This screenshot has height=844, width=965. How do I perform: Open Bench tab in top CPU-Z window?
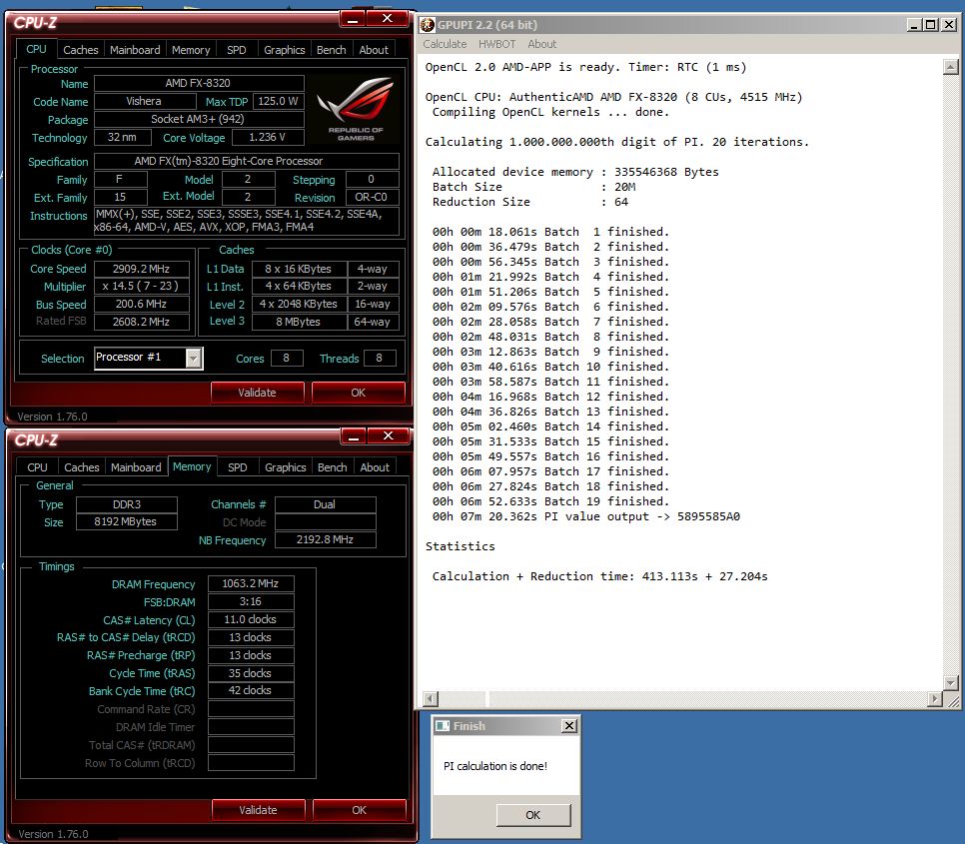(x=331, y=50)
